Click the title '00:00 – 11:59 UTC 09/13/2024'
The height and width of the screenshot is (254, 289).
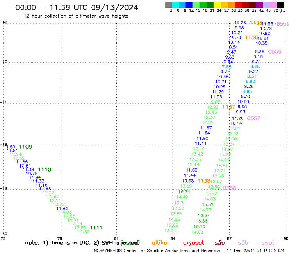[x=77, y=7]
